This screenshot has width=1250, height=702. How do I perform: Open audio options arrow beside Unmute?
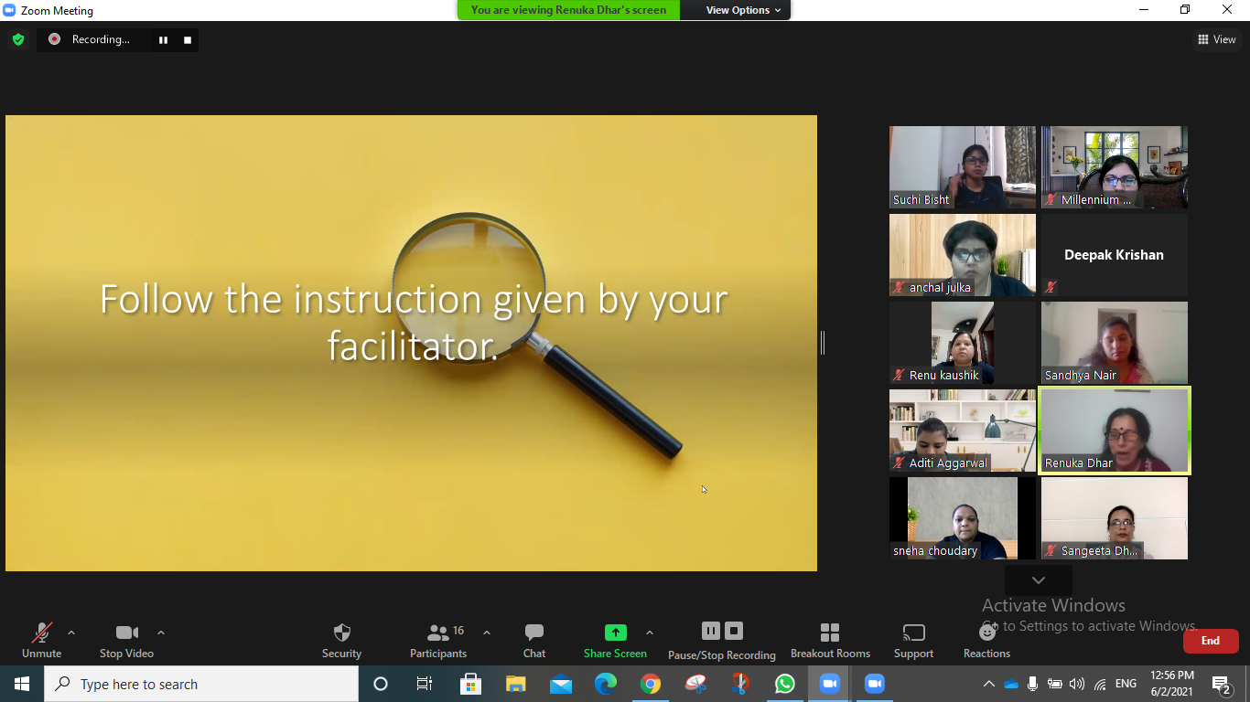coord(71,633)
